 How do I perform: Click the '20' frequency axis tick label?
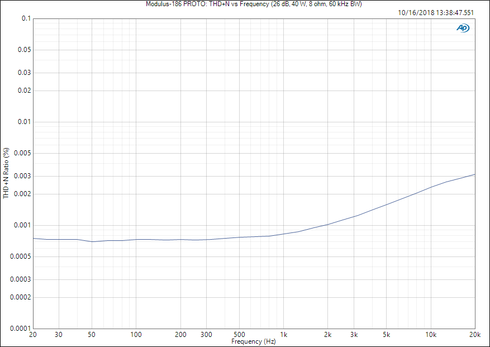tap(33, 335)
